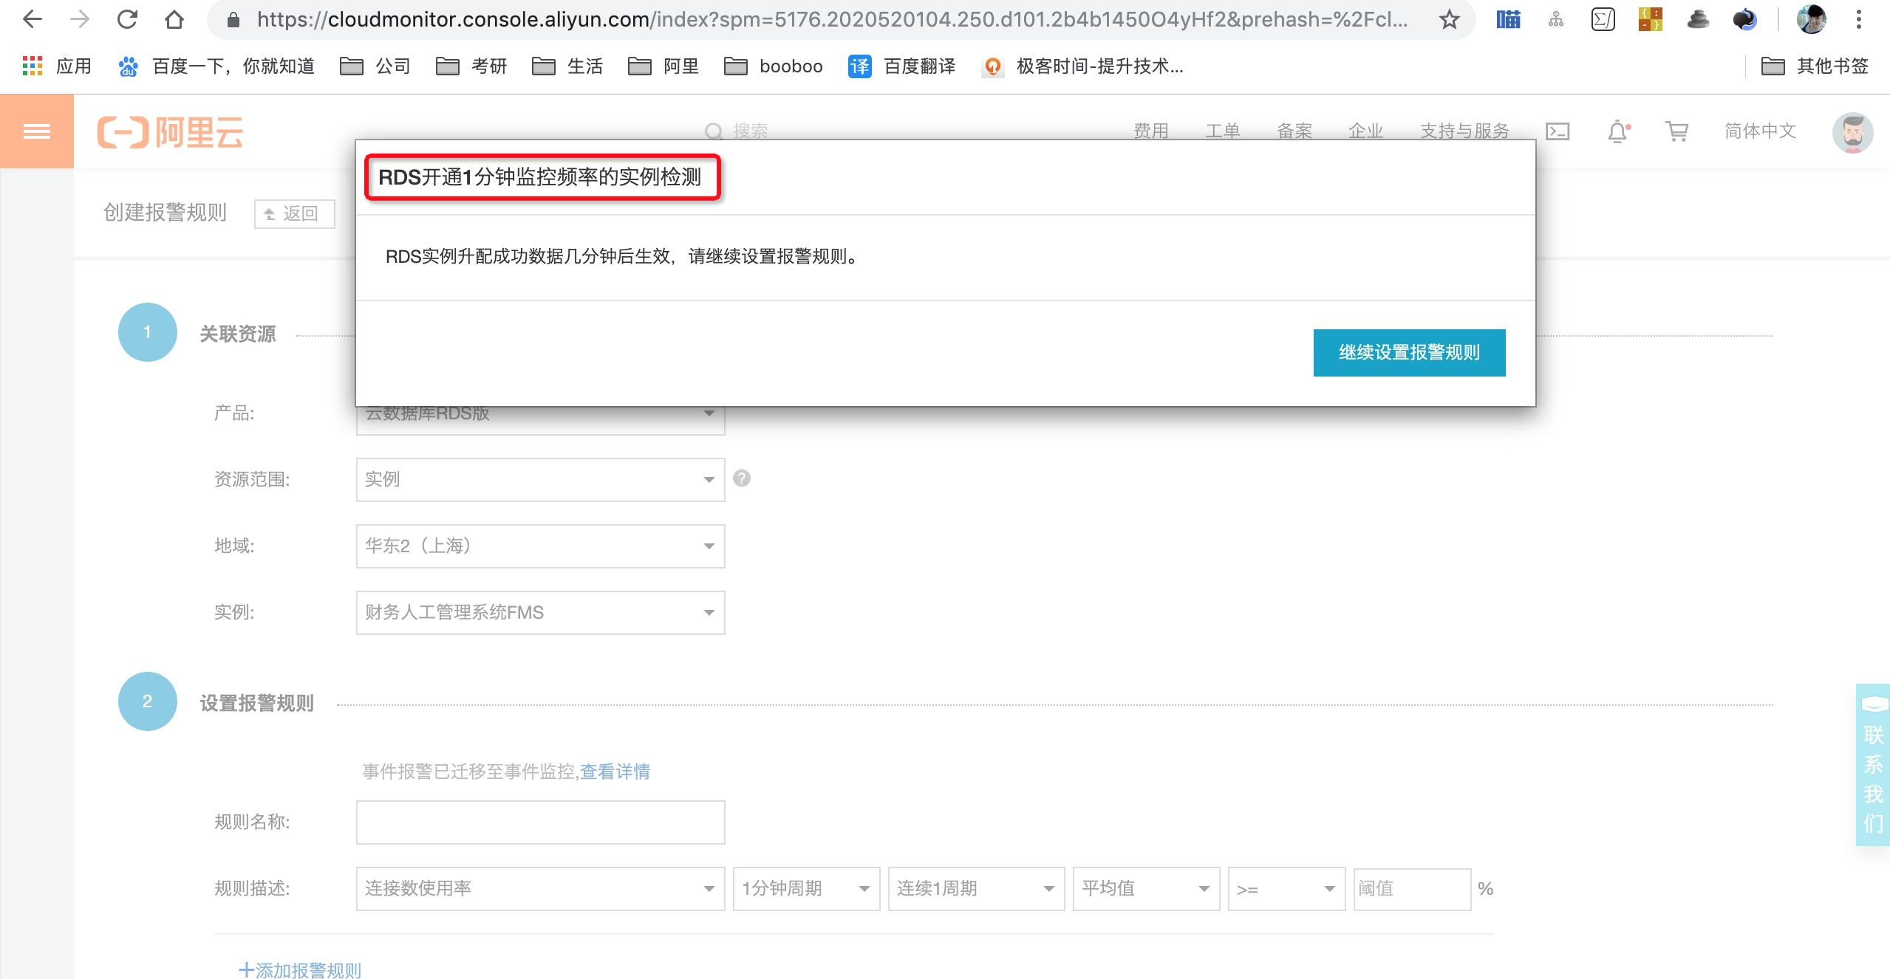
Task: Open the notification bell icon
Action: tap(1618, 131)
